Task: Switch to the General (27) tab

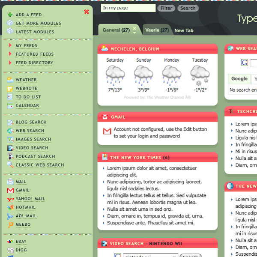Action: pos(116,30)
